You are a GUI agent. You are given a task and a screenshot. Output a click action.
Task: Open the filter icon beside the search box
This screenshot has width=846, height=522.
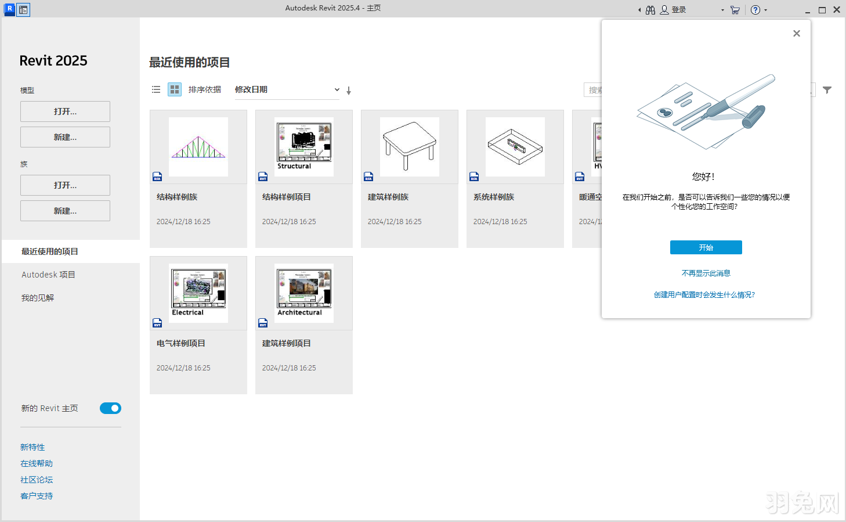pyautogui.click(x=827, y=89)
